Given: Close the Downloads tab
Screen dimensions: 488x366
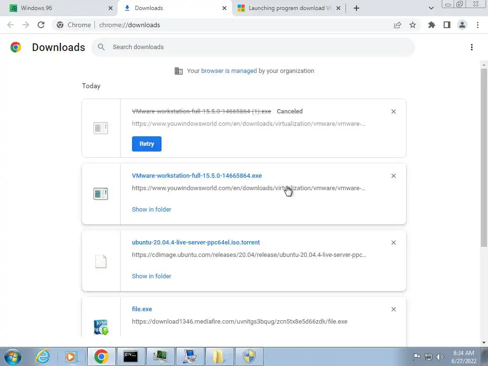Looking at the screenshot, I should click(224, 8).
